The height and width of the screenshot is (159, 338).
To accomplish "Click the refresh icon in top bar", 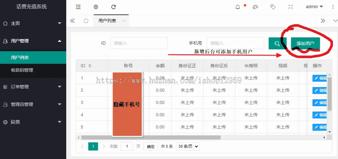I will click(x=114, y=7).
